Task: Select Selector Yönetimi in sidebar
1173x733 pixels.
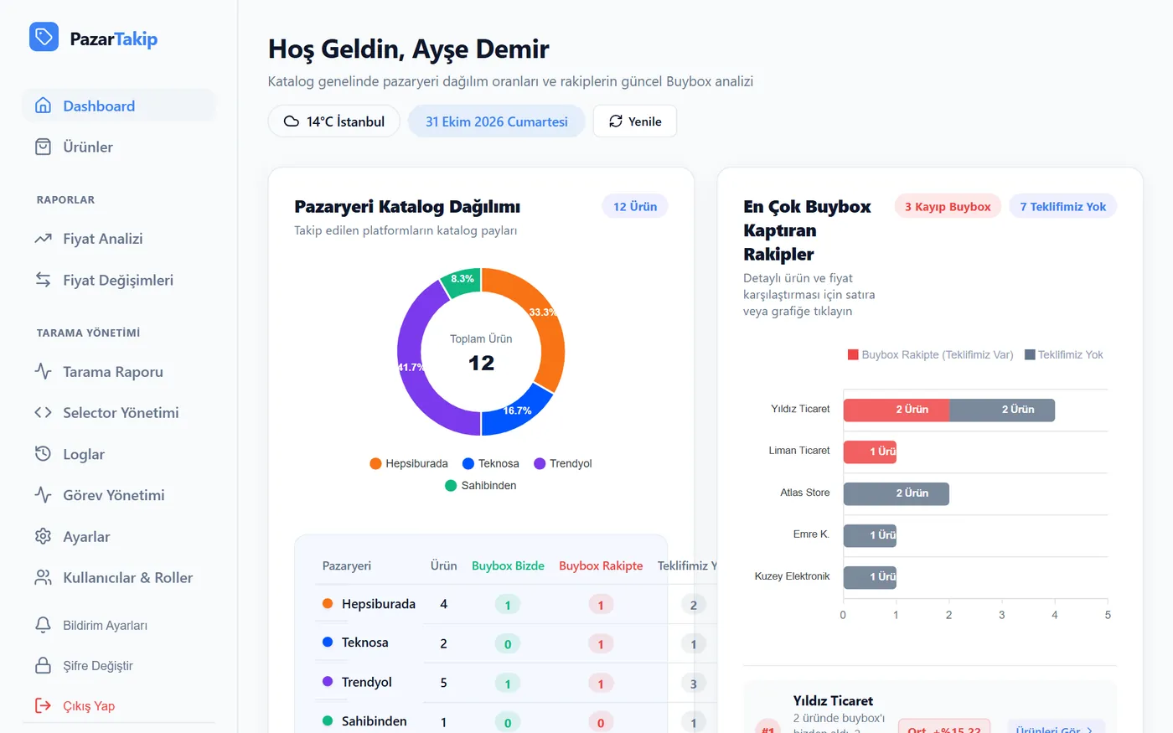Action: click(118, 412)
